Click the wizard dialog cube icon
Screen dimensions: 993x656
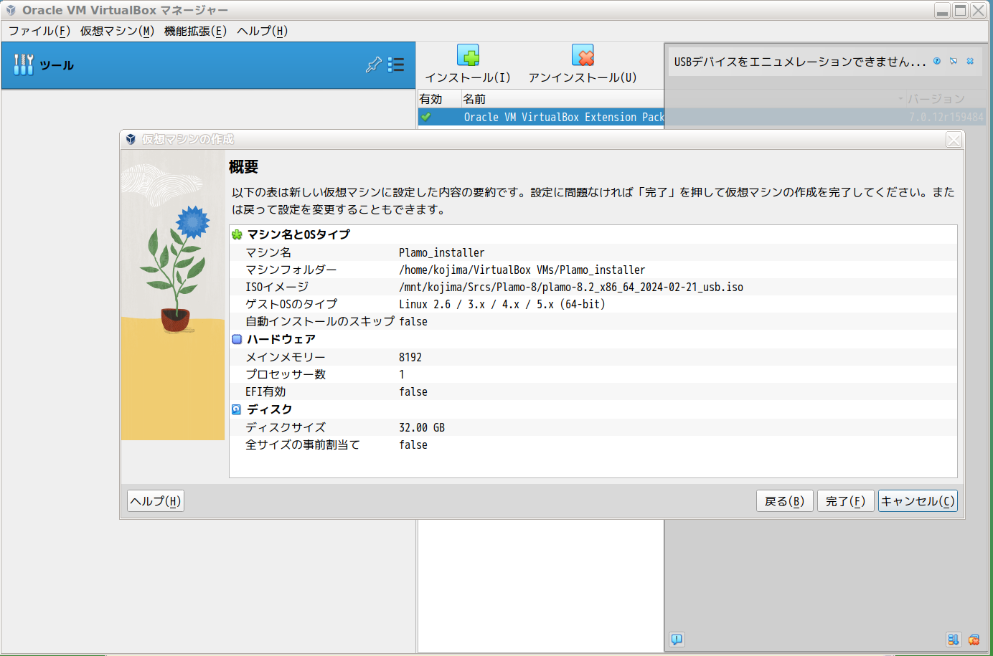(x=131, y=139)
